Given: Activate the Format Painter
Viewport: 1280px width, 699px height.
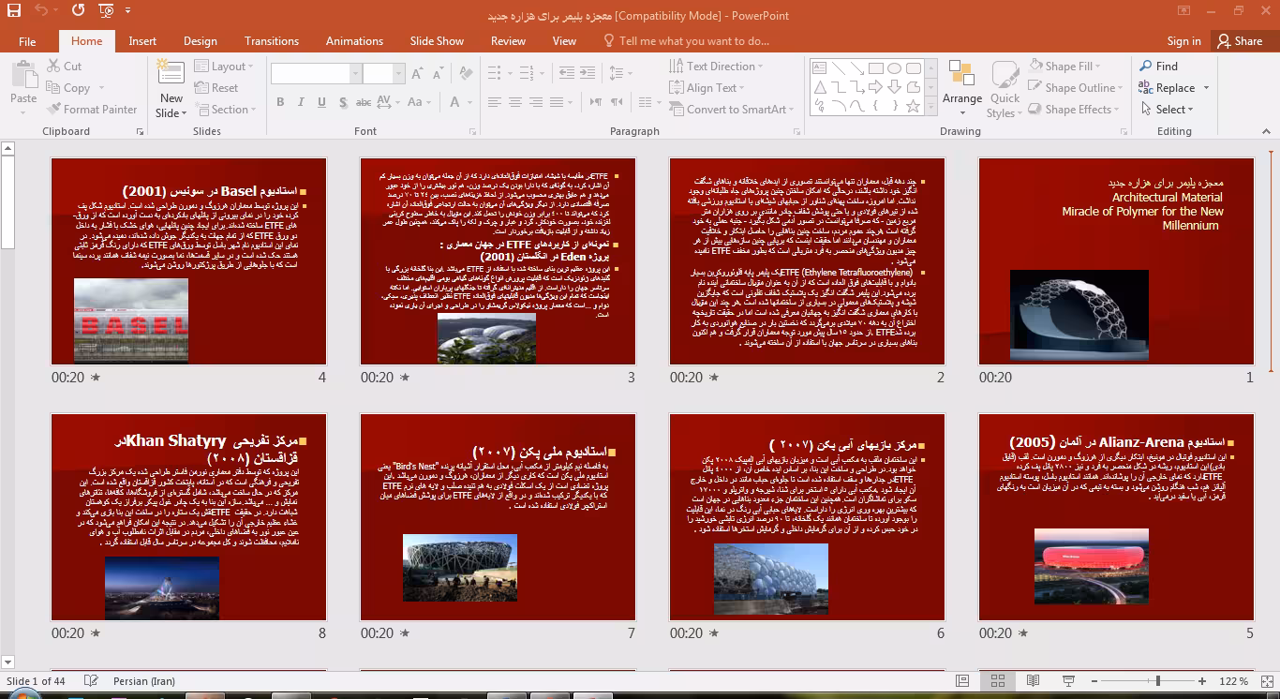Looking at the screenshot, I should click(91, 110).
